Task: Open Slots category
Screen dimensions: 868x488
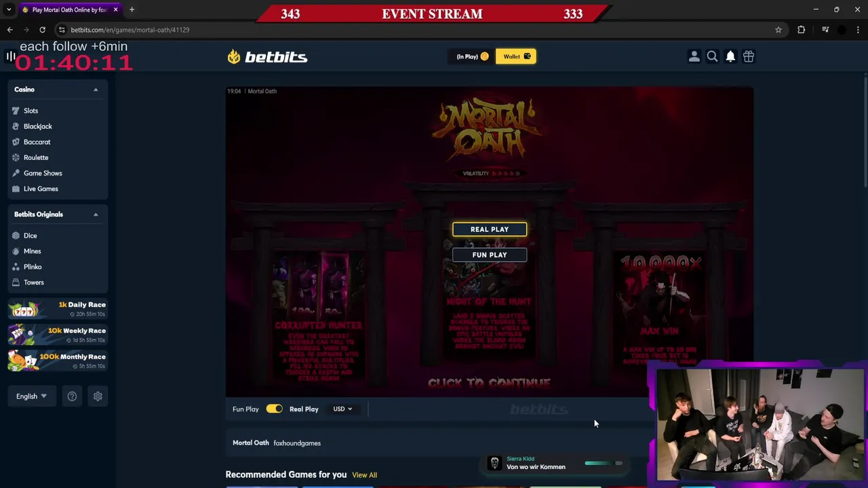Action: point(31,110)
